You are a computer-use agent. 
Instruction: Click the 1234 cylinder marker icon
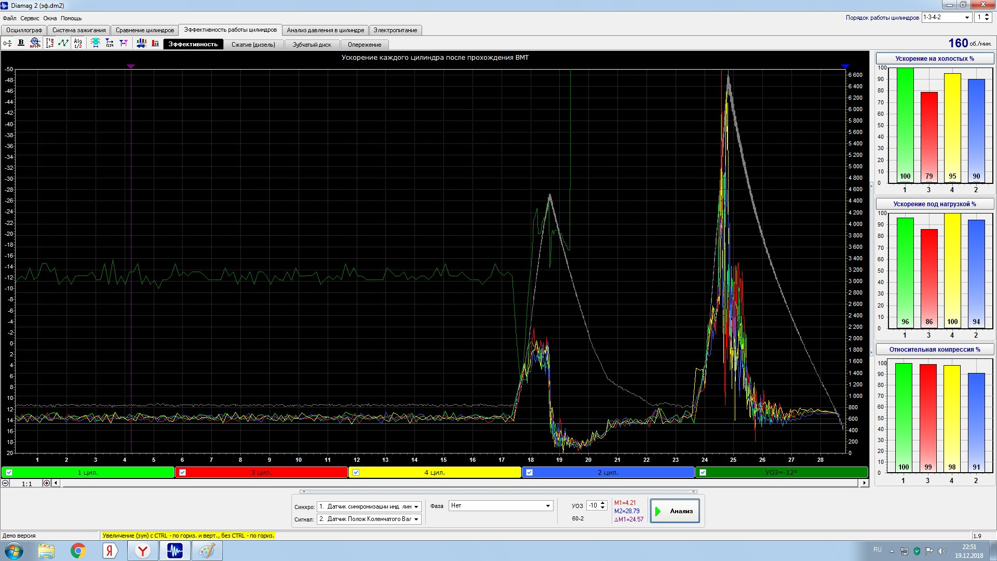[110, 43]
